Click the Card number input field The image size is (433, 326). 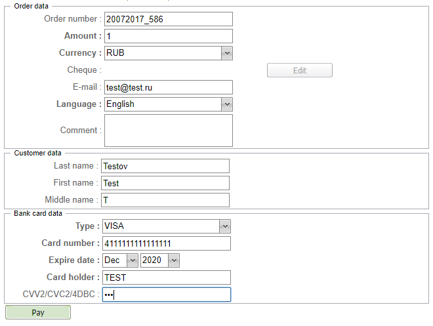[166, 243]
